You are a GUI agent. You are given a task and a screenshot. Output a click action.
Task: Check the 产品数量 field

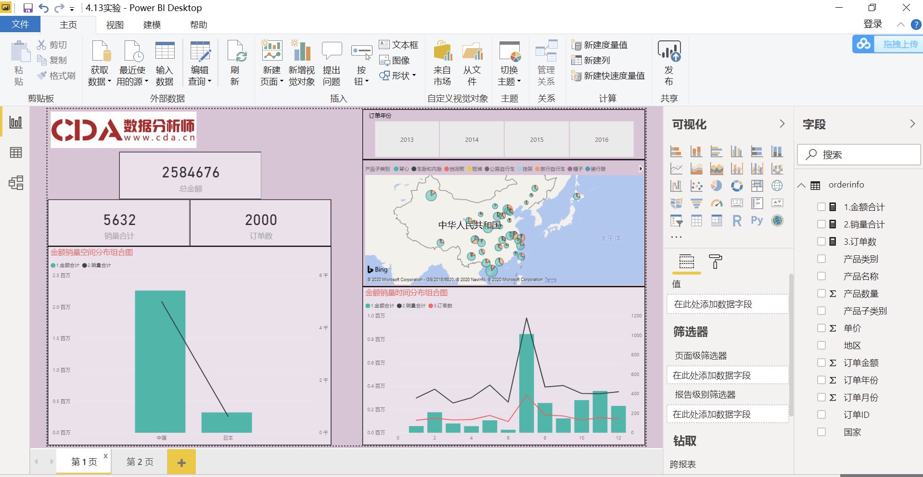tap(821, 294)
